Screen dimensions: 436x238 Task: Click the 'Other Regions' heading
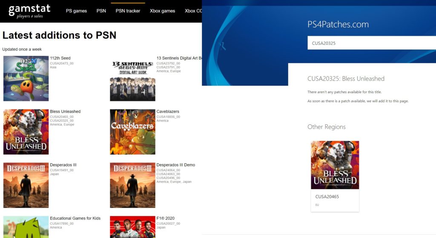327,127
